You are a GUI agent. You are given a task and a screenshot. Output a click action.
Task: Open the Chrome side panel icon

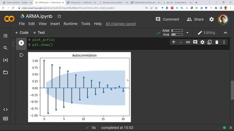pos(221,8)
